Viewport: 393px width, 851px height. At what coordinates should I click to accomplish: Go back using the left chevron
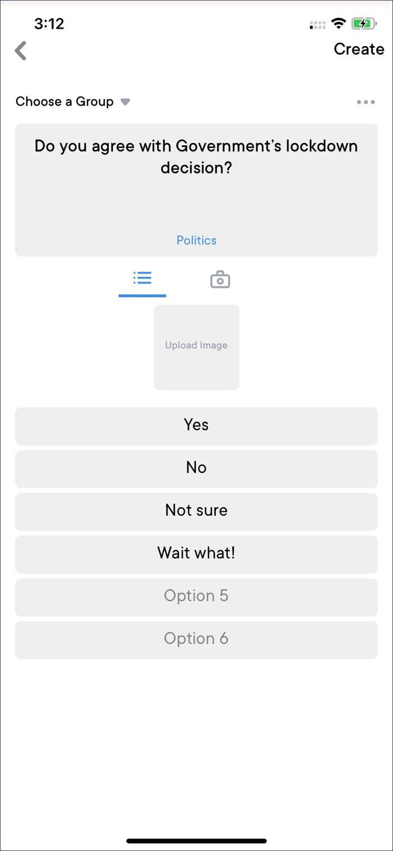(21, 51)
